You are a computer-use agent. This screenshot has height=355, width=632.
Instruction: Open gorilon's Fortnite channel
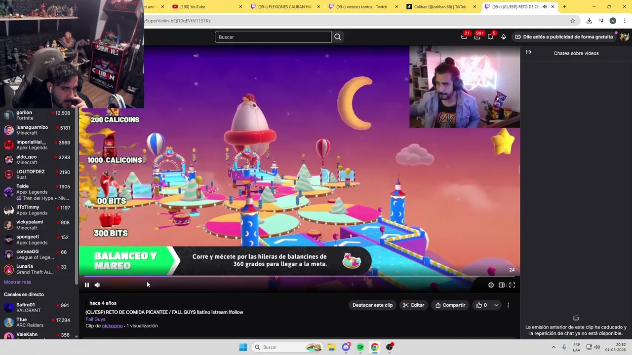(x=37, y=115)
